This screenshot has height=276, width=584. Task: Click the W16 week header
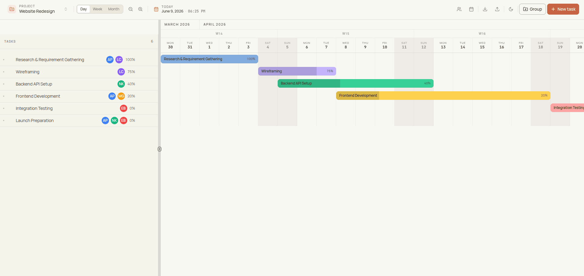tap(482, 33)
